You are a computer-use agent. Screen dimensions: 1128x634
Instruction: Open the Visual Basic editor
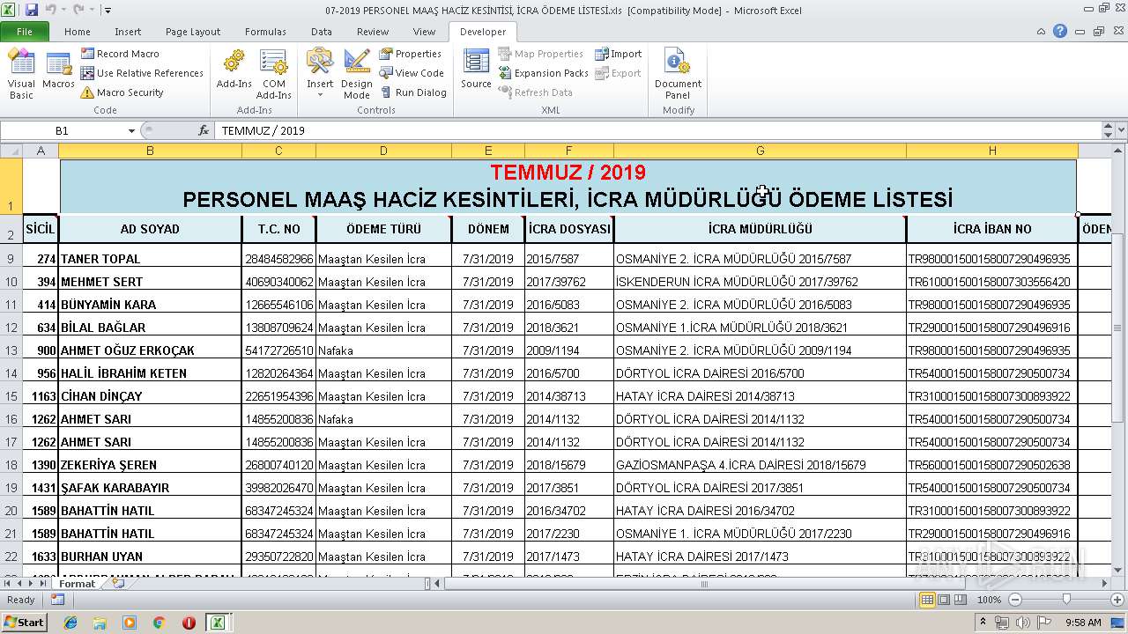tap(21, 75)
